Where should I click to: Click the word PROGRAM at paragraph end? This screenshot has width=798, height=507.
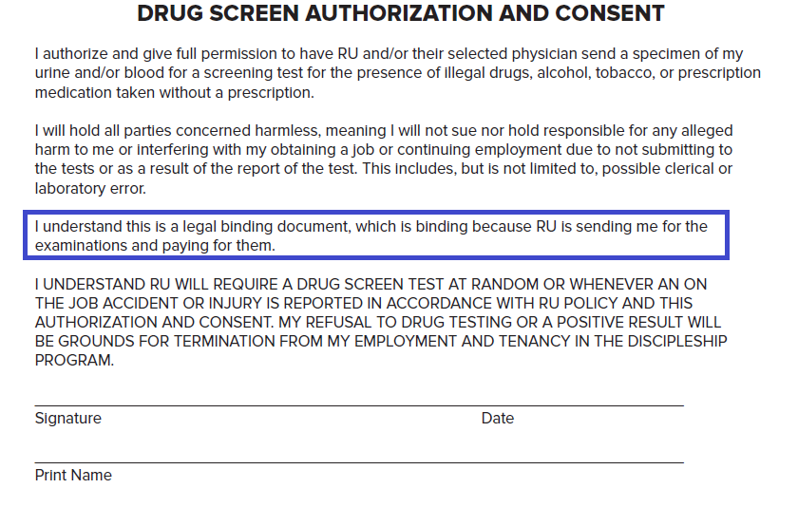[x=74, y=360]
